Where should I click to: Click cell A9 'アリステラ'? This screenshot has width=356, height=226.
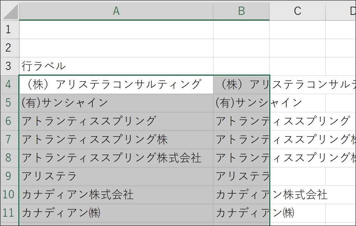click(116, 176)
